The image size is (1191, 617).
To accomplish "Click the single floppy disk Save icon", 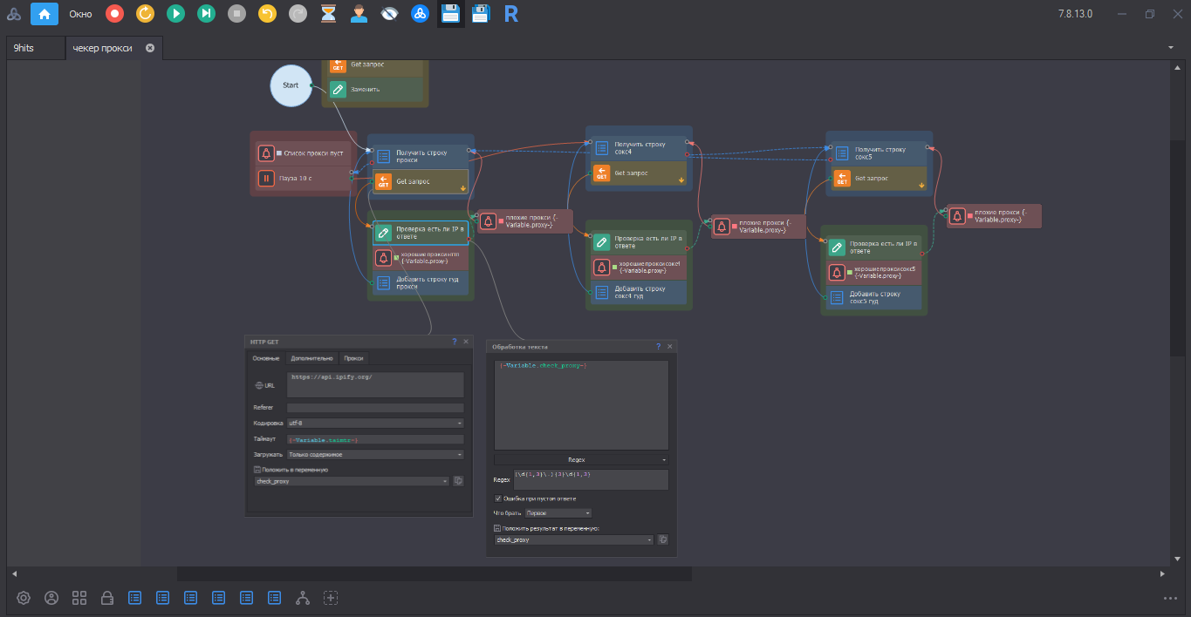I will (450, 13).
